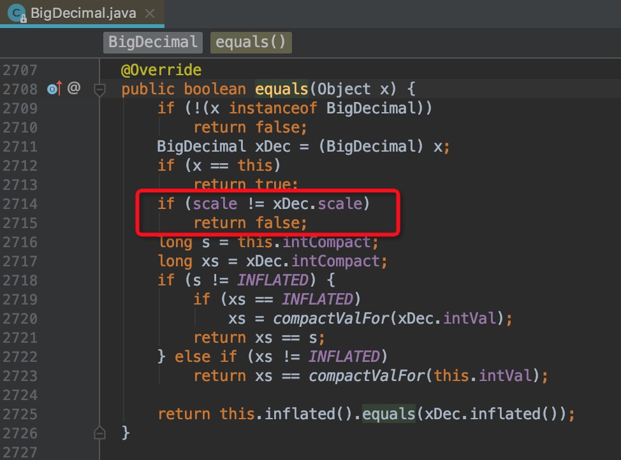The width and height of the screenshot is (621, 460).
Task: Click 'public boolean' keywords on line 2708
Action: [x=184, y=89]
